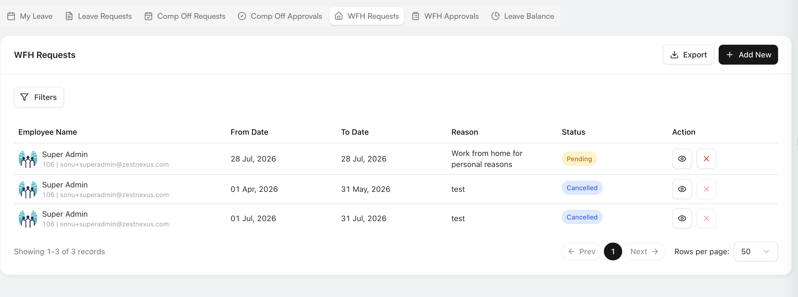Click Cancelled badge in 01 Jul row
The height and width of the screenshot is (297, 798).
(x=582, y=217)
